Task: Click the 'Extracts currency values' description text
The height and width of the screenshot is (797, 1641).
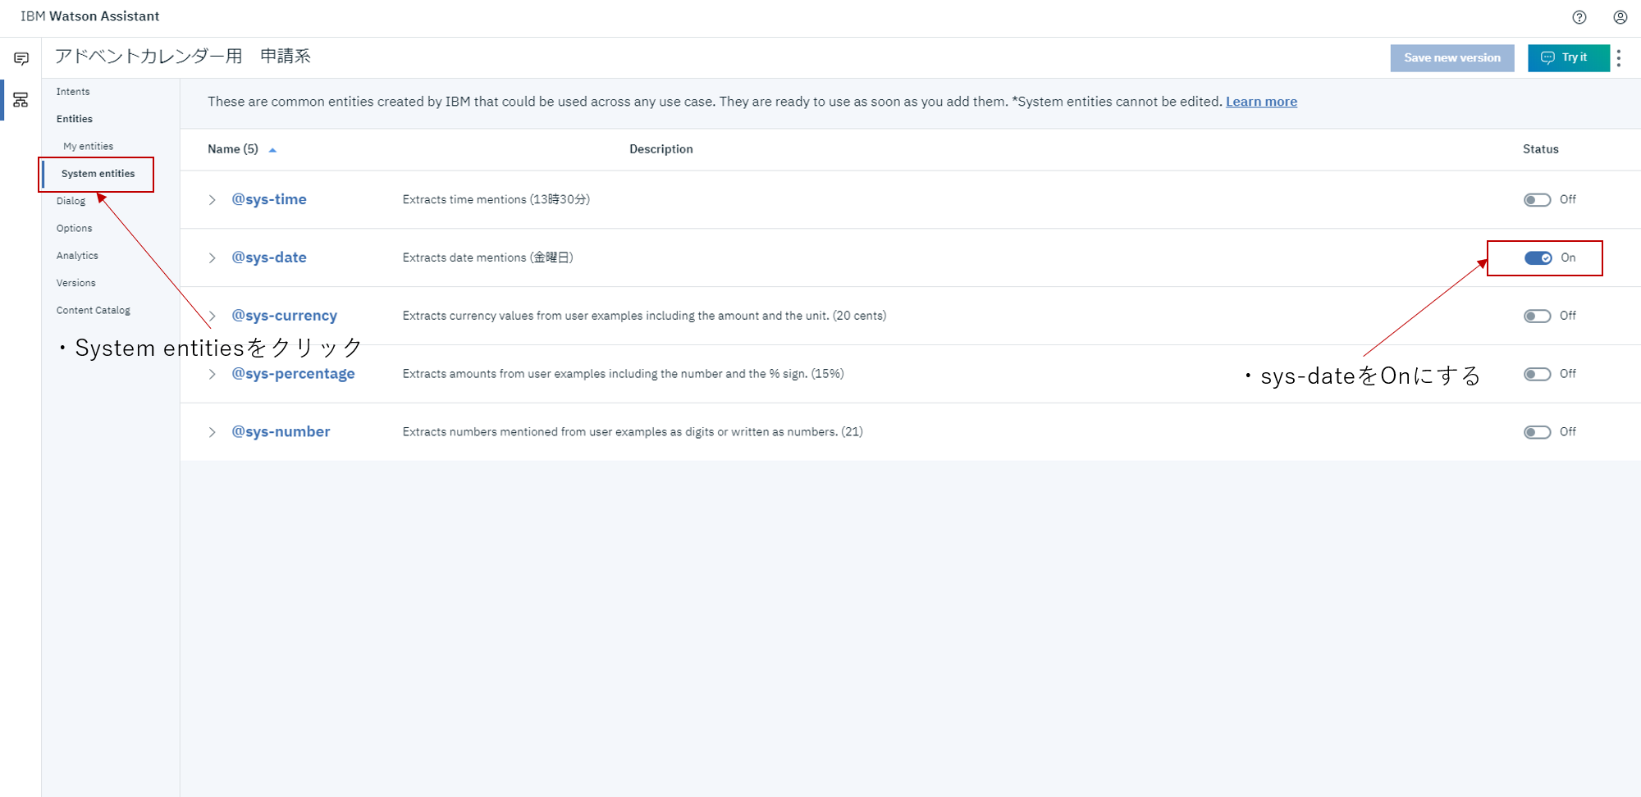Action: point(644,316)
